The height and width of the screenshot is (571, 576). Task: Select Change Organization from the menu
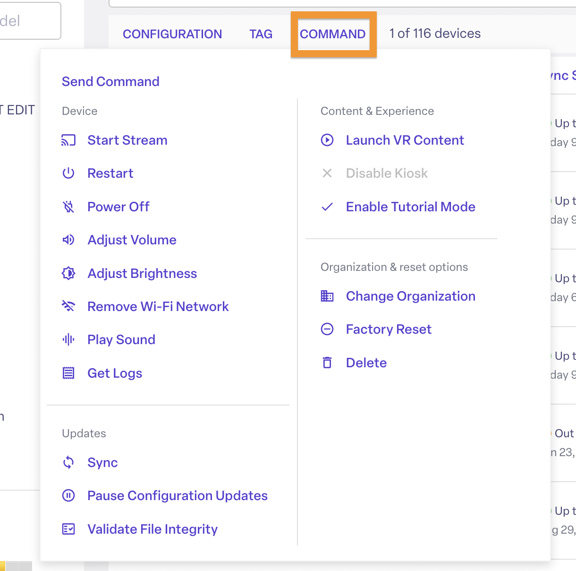click(410, 296)
